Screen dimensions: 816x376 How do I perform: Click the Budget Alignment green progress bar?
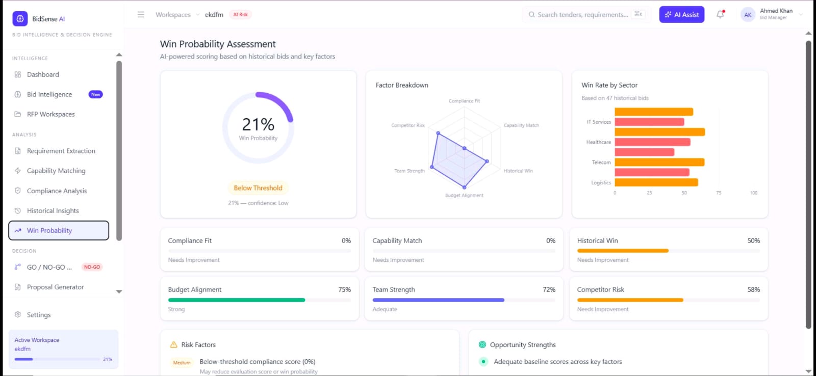click(237, 300)
